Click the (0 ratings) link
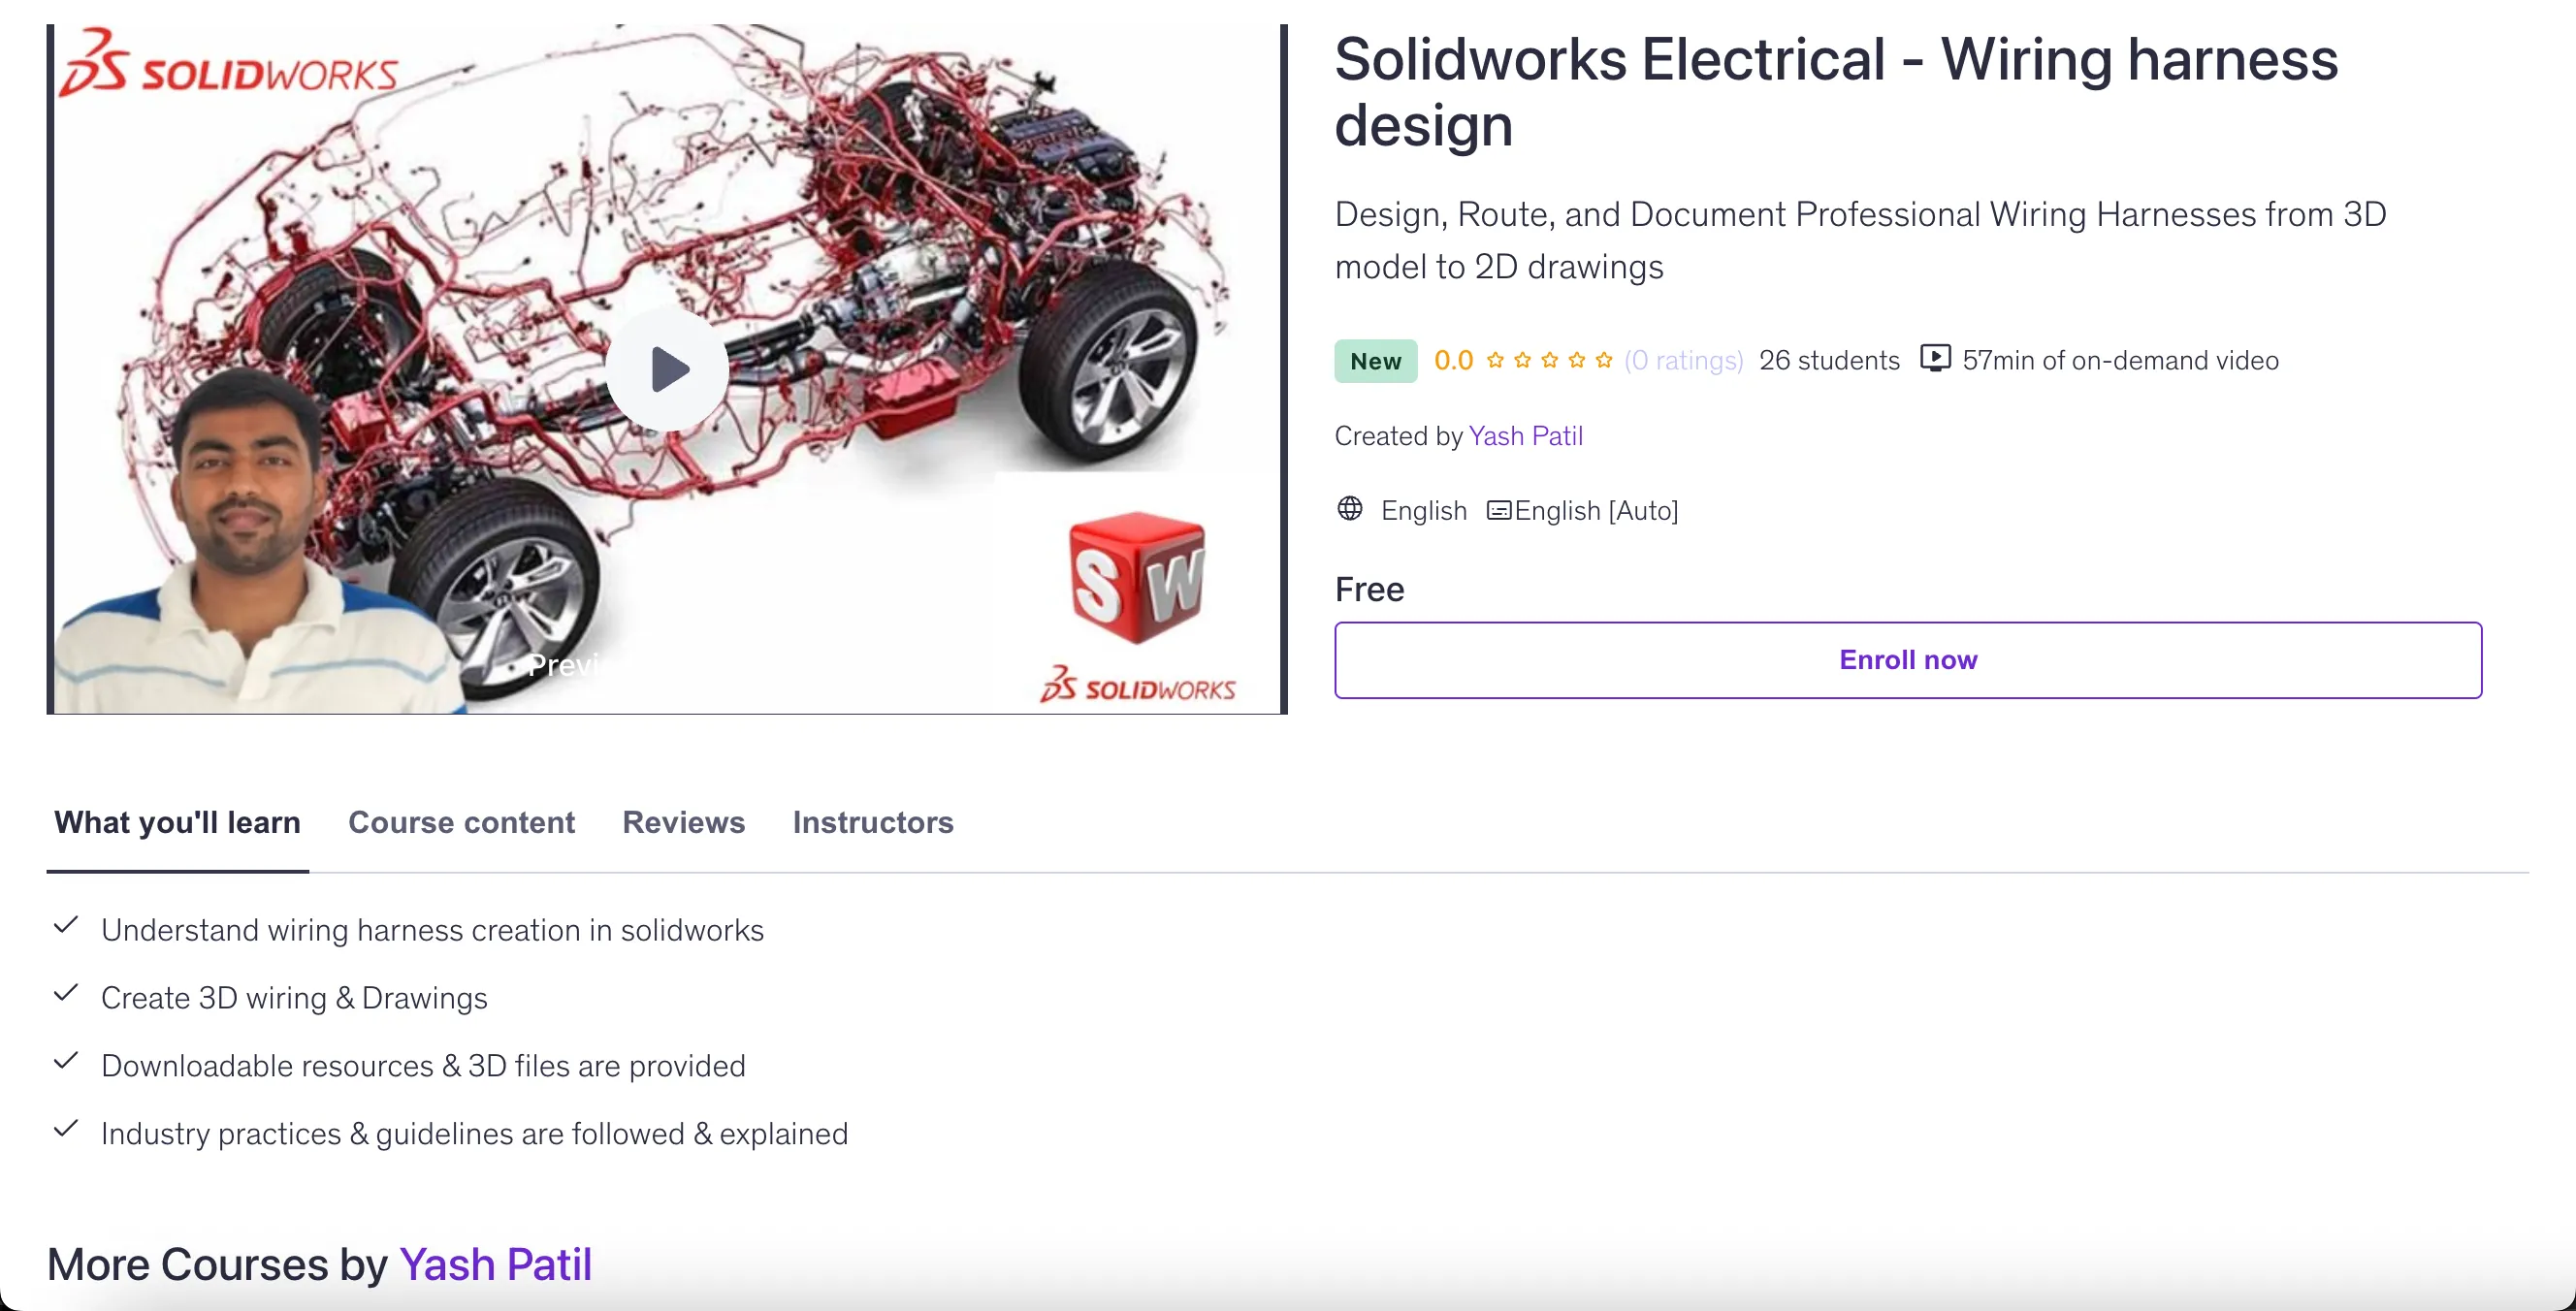This screenshot has width=2576, height=1311. pos(1683,361)
